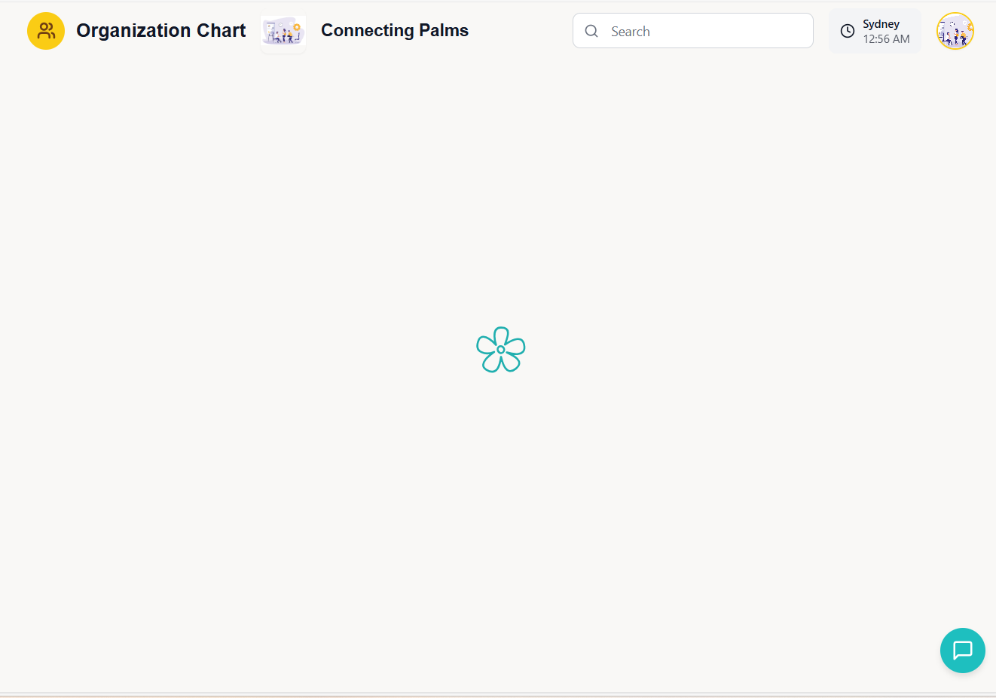996x698 pixels.
Task: Click the Search placeholder text
Action: 630,32
